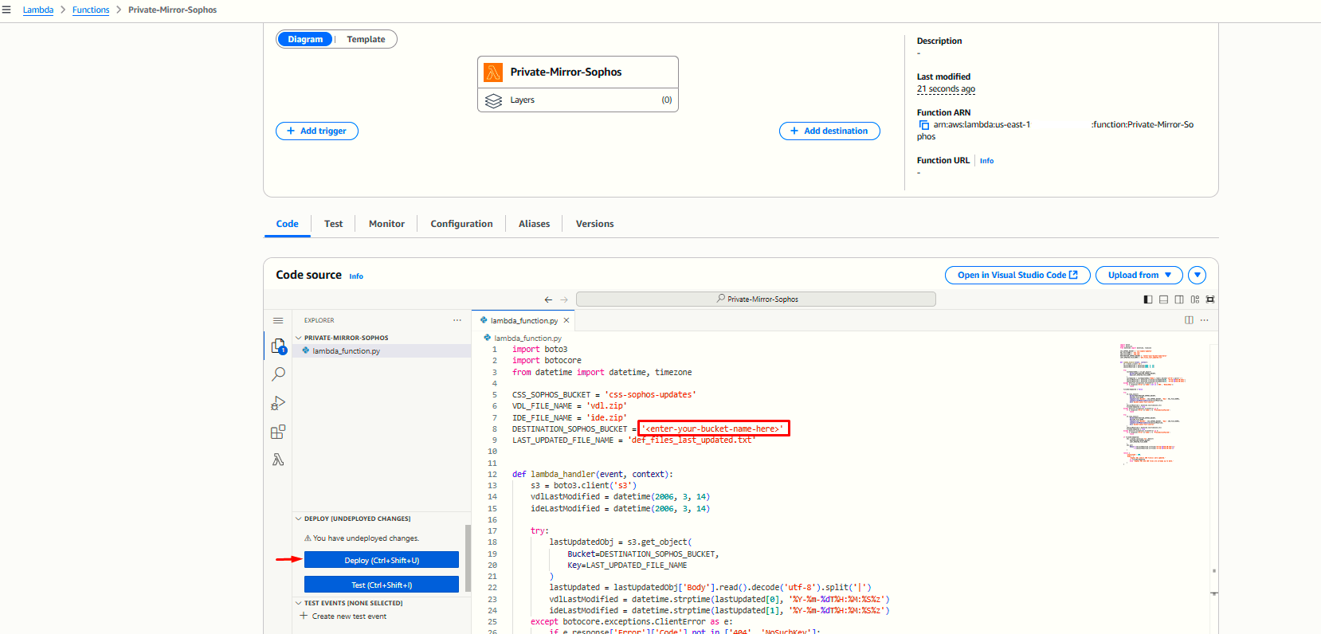Screen dimensions: 1321x634
Task: Open the editor hamburger menu icon
Action: click(x=278, y=320)
